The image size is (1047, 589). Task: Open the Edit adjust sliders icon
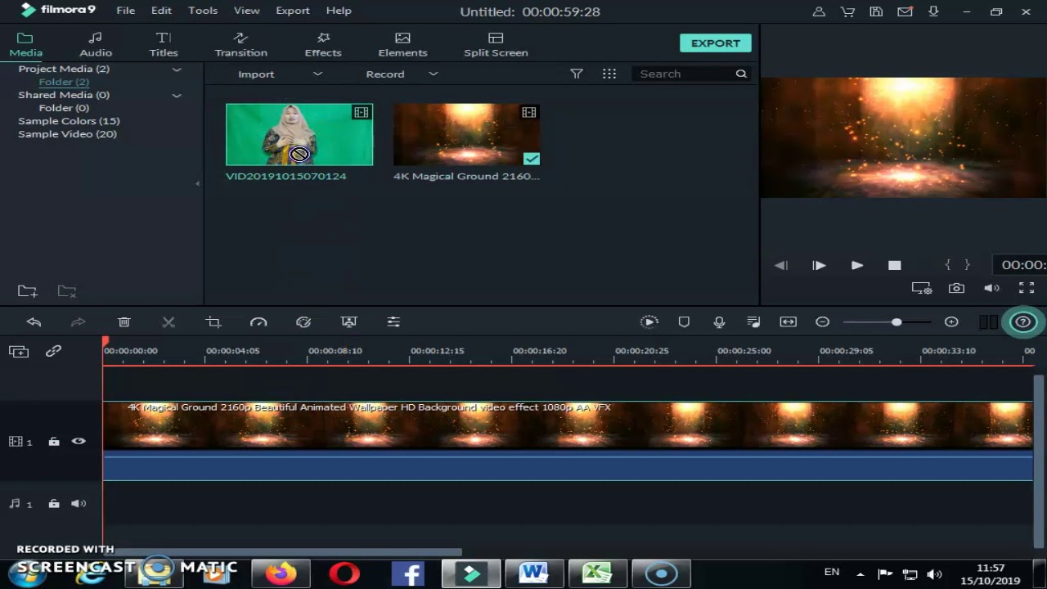pos(393,322)
